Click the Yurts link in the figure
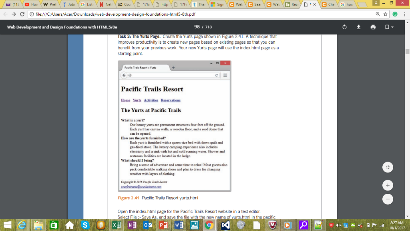 tap(137, 100)
